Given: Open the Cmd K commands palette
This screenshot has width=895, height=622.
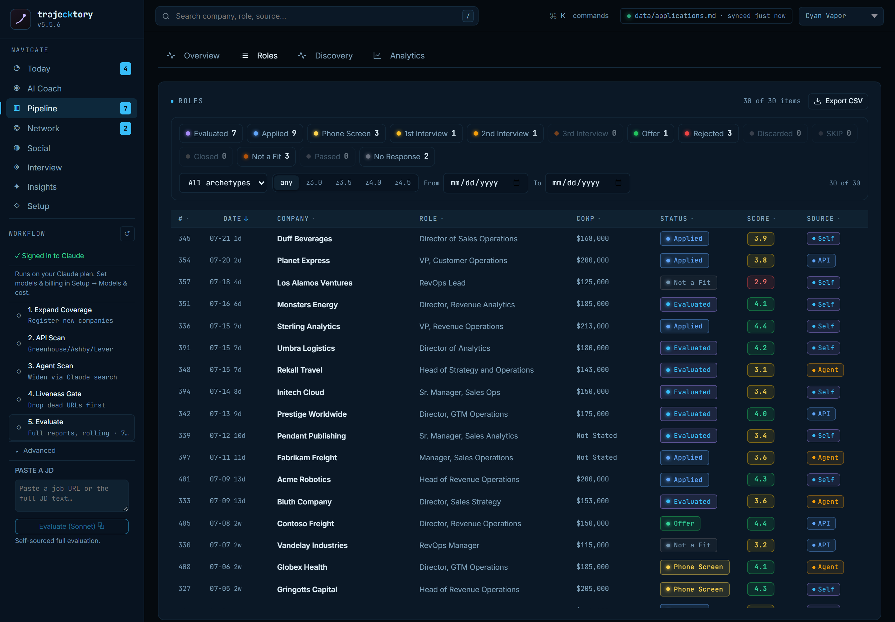Looking at the screenshot, I should (579, 16).
